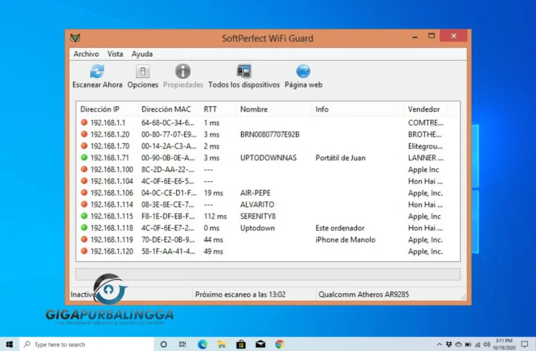Viewport: 536px width, 351px height.
Task: Click the red indicator on iPhone de Manolo row
Action: tap(84, 240)
